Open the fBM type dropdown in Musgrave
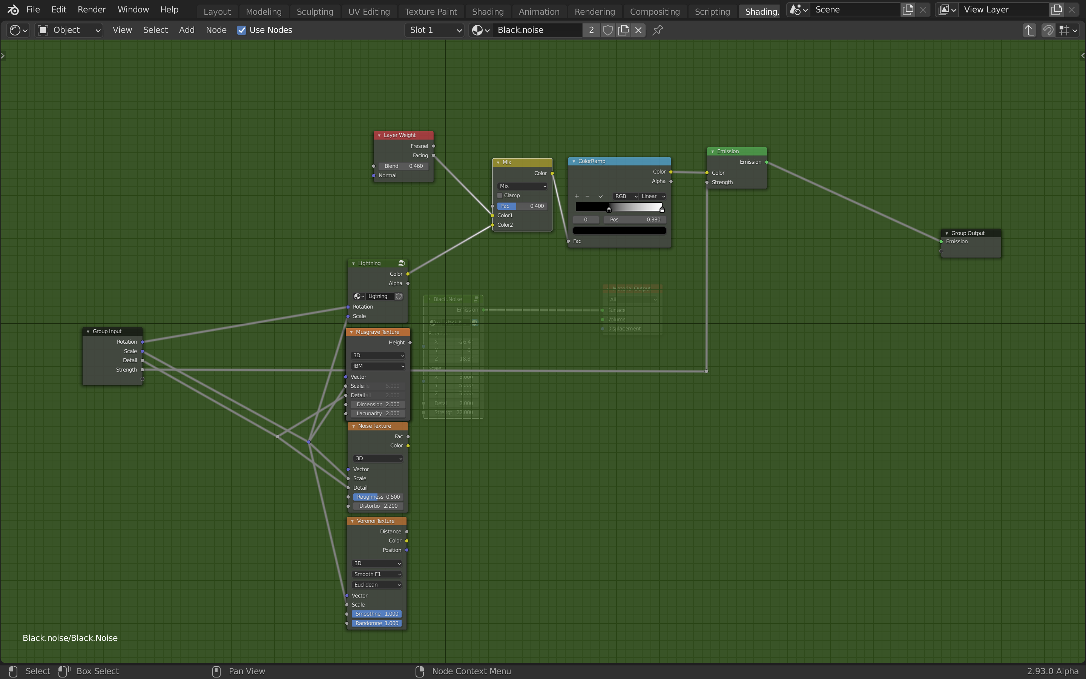1086x679 pixels. 377,366
